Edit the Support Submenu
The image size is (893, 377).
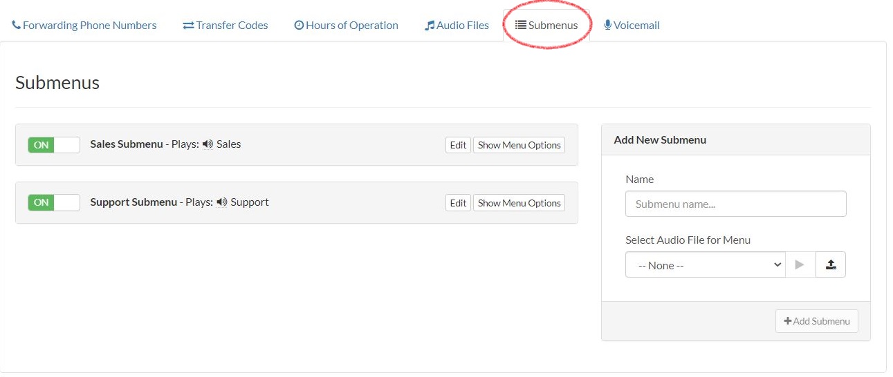(458, 203)
